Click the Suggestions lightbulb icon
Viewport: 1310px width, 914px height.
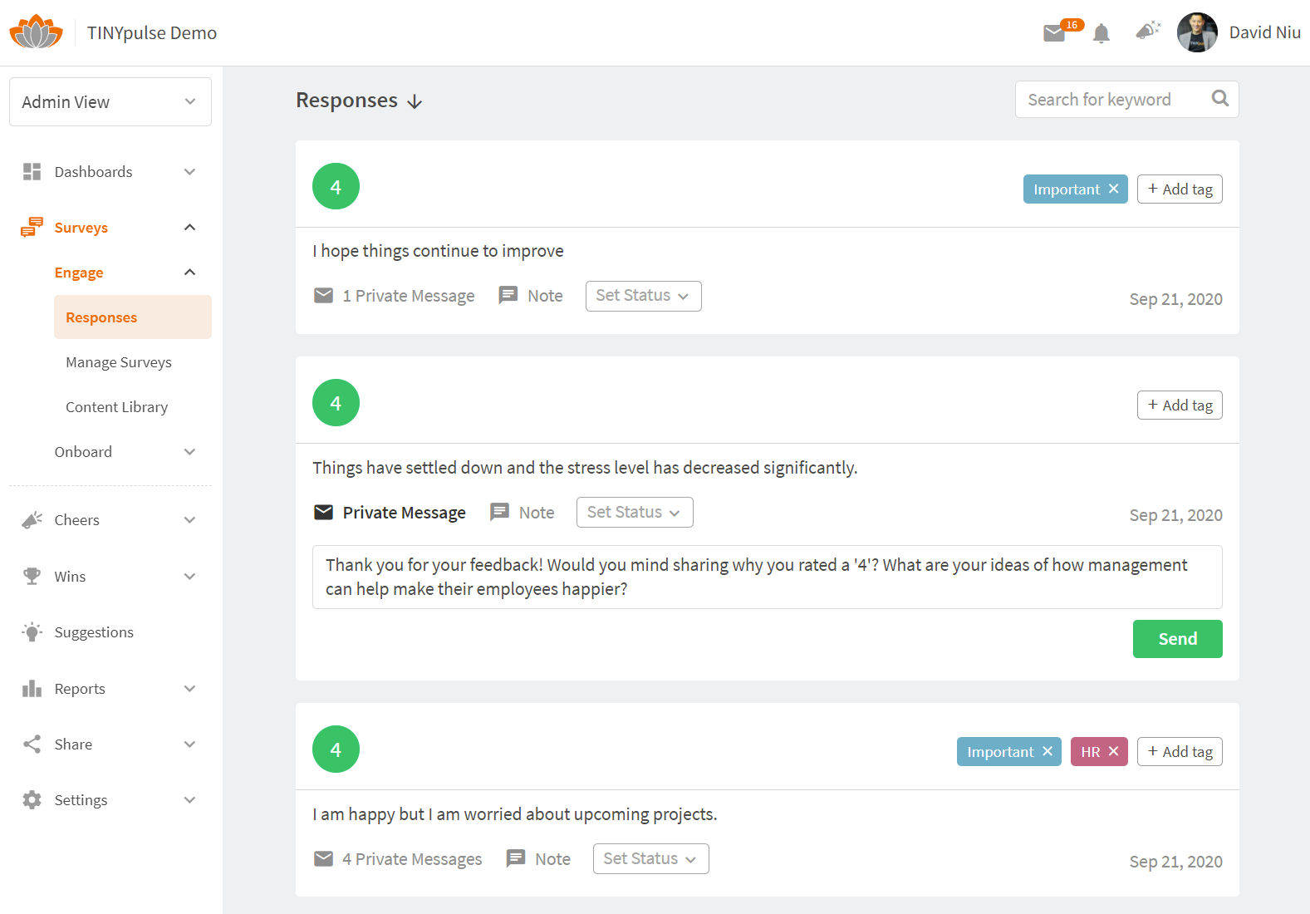click(x=32, y=632)
